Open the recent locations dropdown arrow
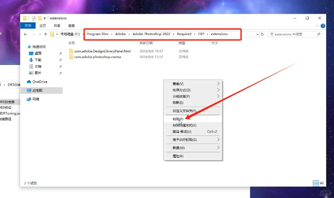The height and width of the screenshot is (198, 334). point(40,34)
